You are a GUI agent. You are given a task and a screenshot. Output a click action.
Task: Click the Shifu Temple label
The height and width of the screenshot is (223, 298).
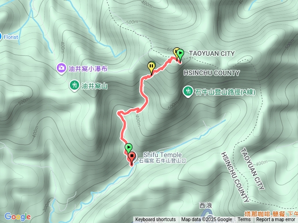coord(163,155)
